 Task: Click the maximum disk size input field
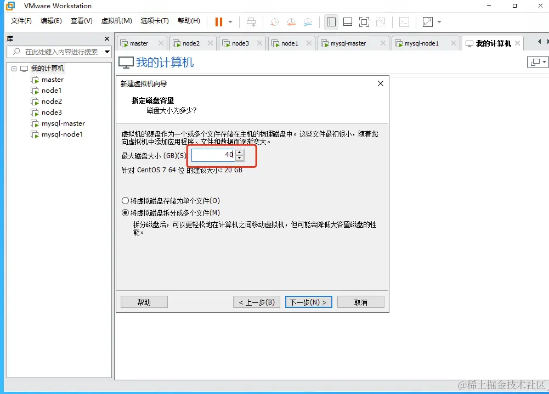pos(213,155)
